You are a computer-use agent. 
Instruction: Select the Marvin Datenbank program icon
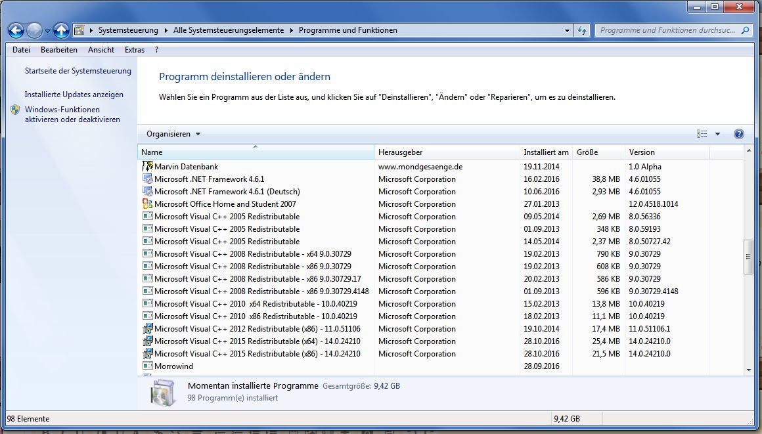(148, 167)
